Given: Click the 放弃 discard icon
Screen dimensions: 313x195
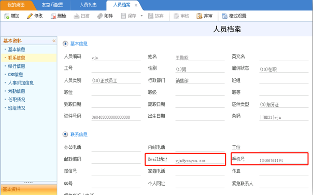Looking at the screenshot, I should pos(150,16).
